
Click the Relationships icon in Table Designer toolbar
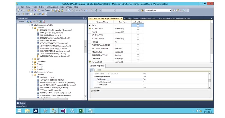27,14
